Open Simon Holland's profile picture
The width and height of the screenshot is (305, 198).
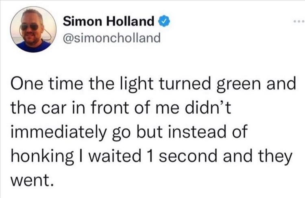pos(33,29)
